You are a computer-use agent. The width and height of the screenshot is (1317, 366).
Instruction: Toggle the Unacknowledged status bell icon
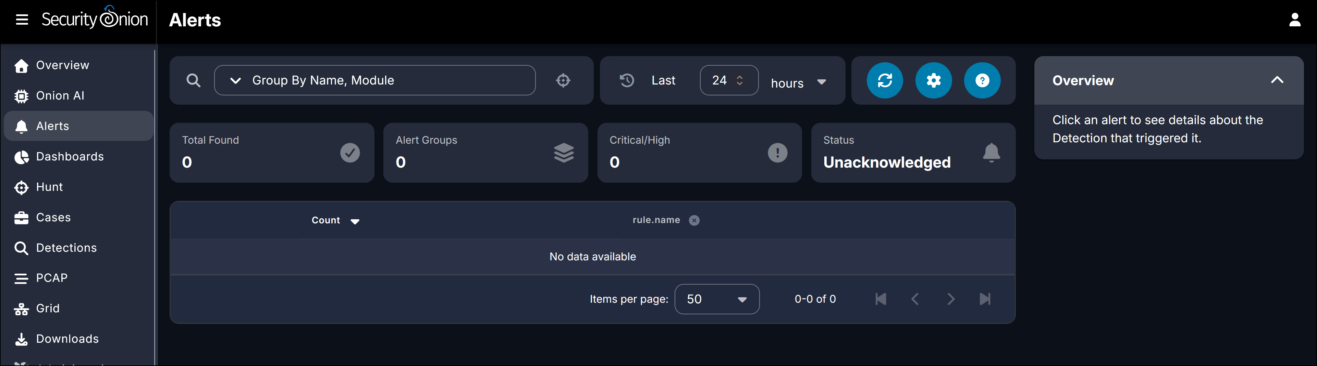tap(991, 153)
